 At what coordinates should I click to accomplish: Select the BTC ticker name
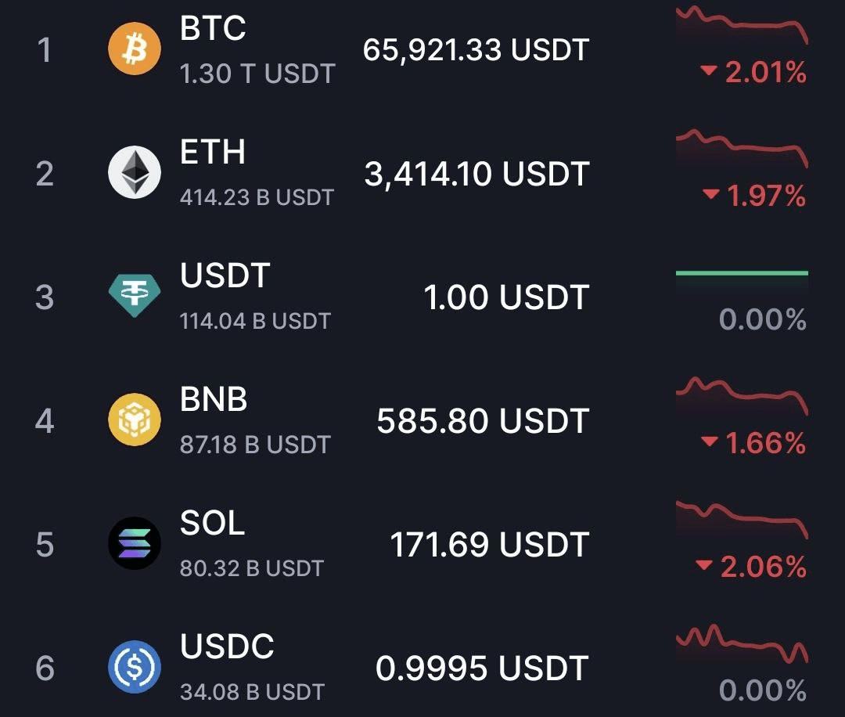click(x=213, y=28)
